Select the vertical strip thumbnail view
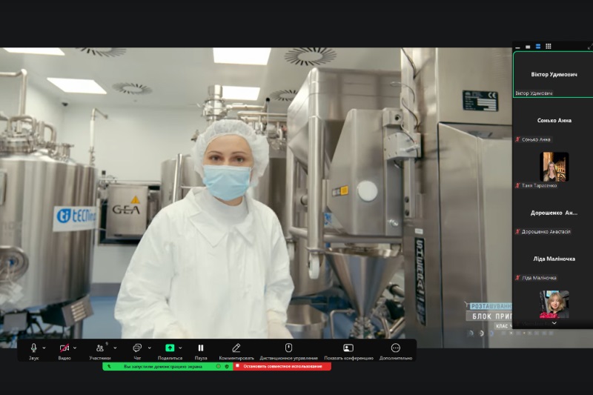This screenshot has width=593, height=395. (x=538, y=47)
